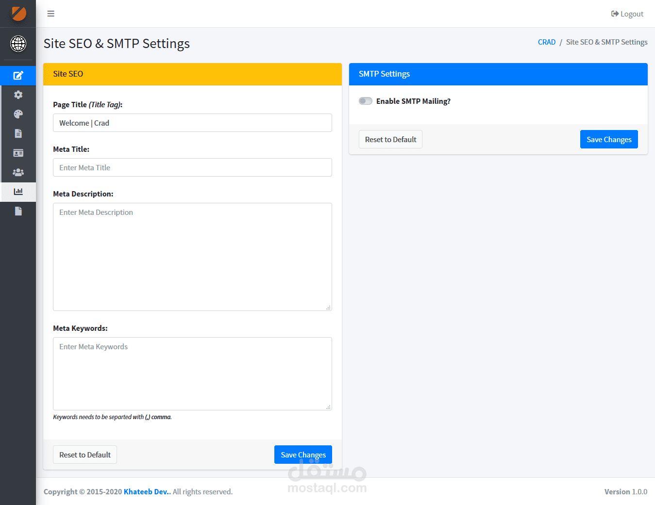
Task: Click the blank file sidebar icon
Action: pos(18,211)
